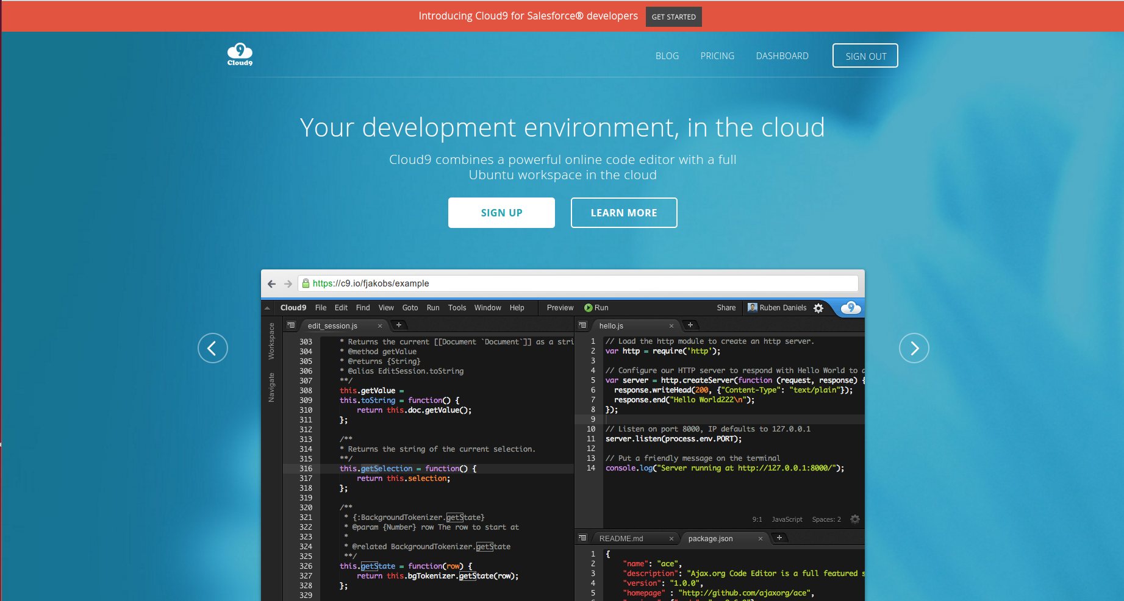Close the package.json tab
This screenshot has width=1124, height=601.
pyautogui.click(x=761, y=539)
